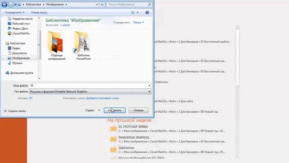Click PowerPoint list scroll up arrow
The height and width of the screenshot is (163, 289).
click(238, 27)
